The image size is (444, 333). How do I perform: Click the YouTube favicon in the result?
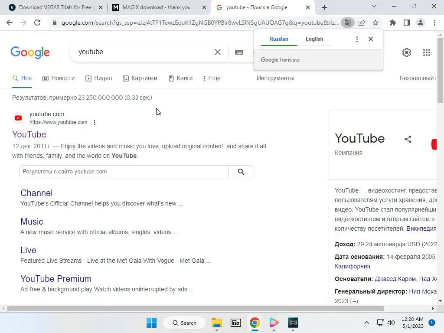click(x=18, y=118)
